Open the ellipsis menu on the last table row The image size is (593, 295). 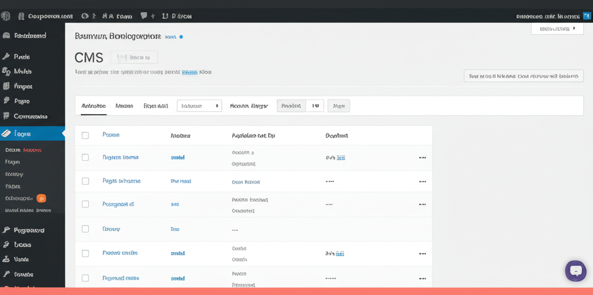(422, 278)
